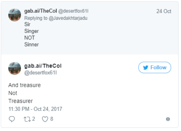Image resolution: width=181 pixels, height=131 pixels.
Task: Like the tweet with heart icon
Action: coord(45,119)
